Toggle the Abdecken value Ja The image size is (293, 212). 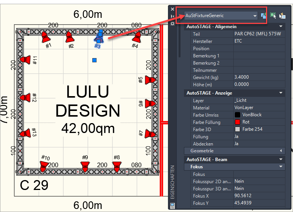point(258,144)
